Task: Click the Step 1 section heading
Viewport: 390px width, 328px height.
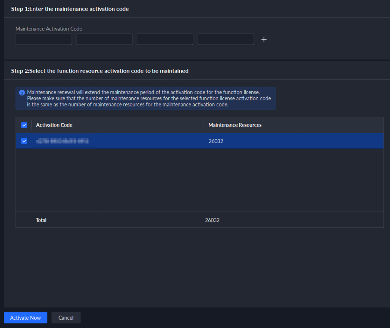Action: pos(70,9)
